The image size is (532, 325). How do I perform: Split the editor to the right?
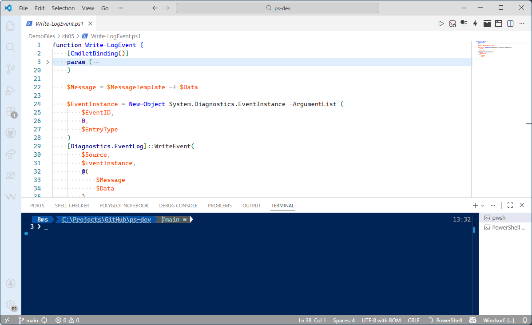click(x=510, y=24)
